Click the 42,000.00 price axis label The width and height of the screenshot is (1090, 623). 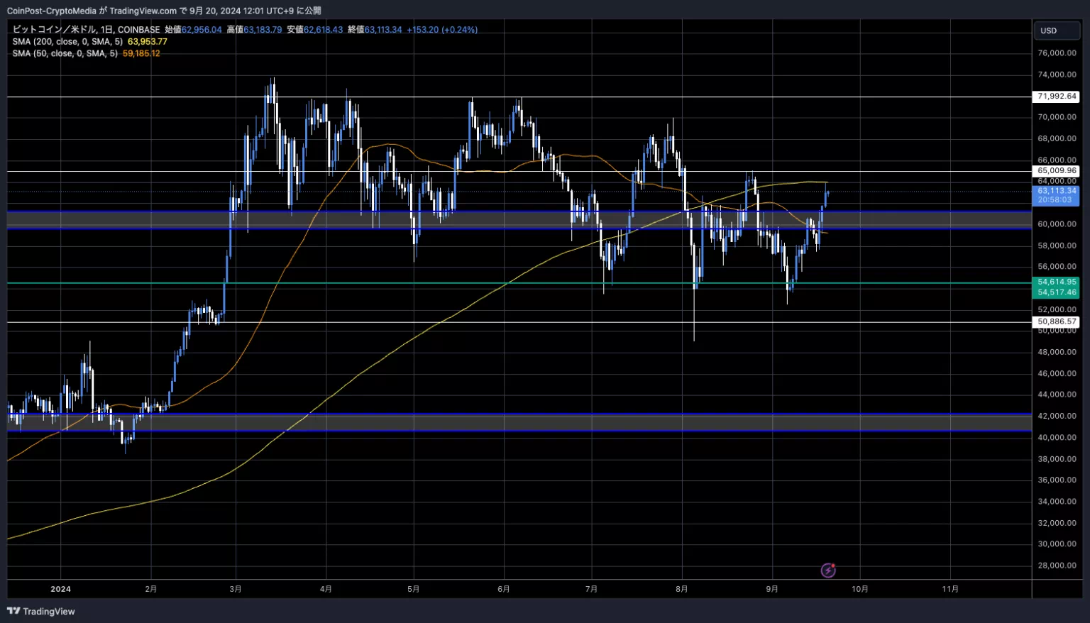tap(1057, 416)
